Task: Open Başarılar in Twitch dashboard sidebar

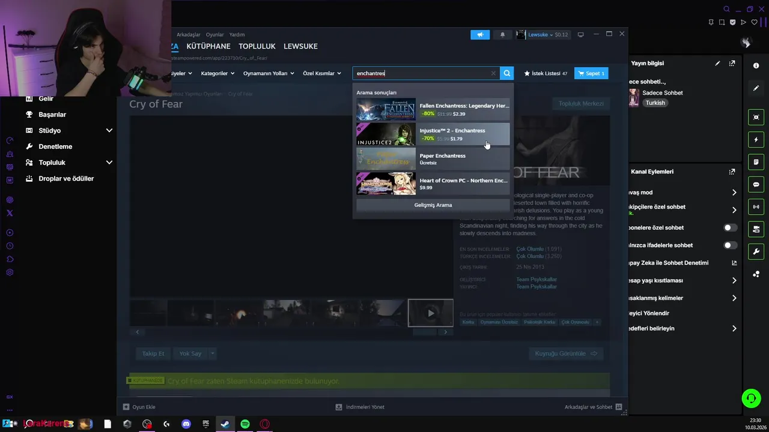Action: (52, 115)
